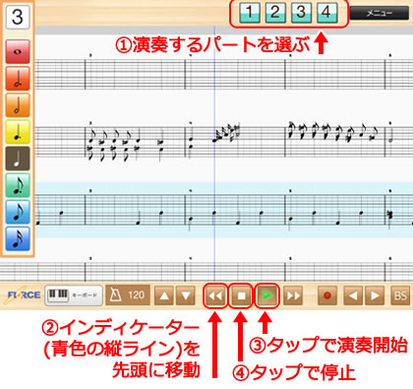Select the brown quarter note button
Screen dimensions: 413x389
coord(18,159)
